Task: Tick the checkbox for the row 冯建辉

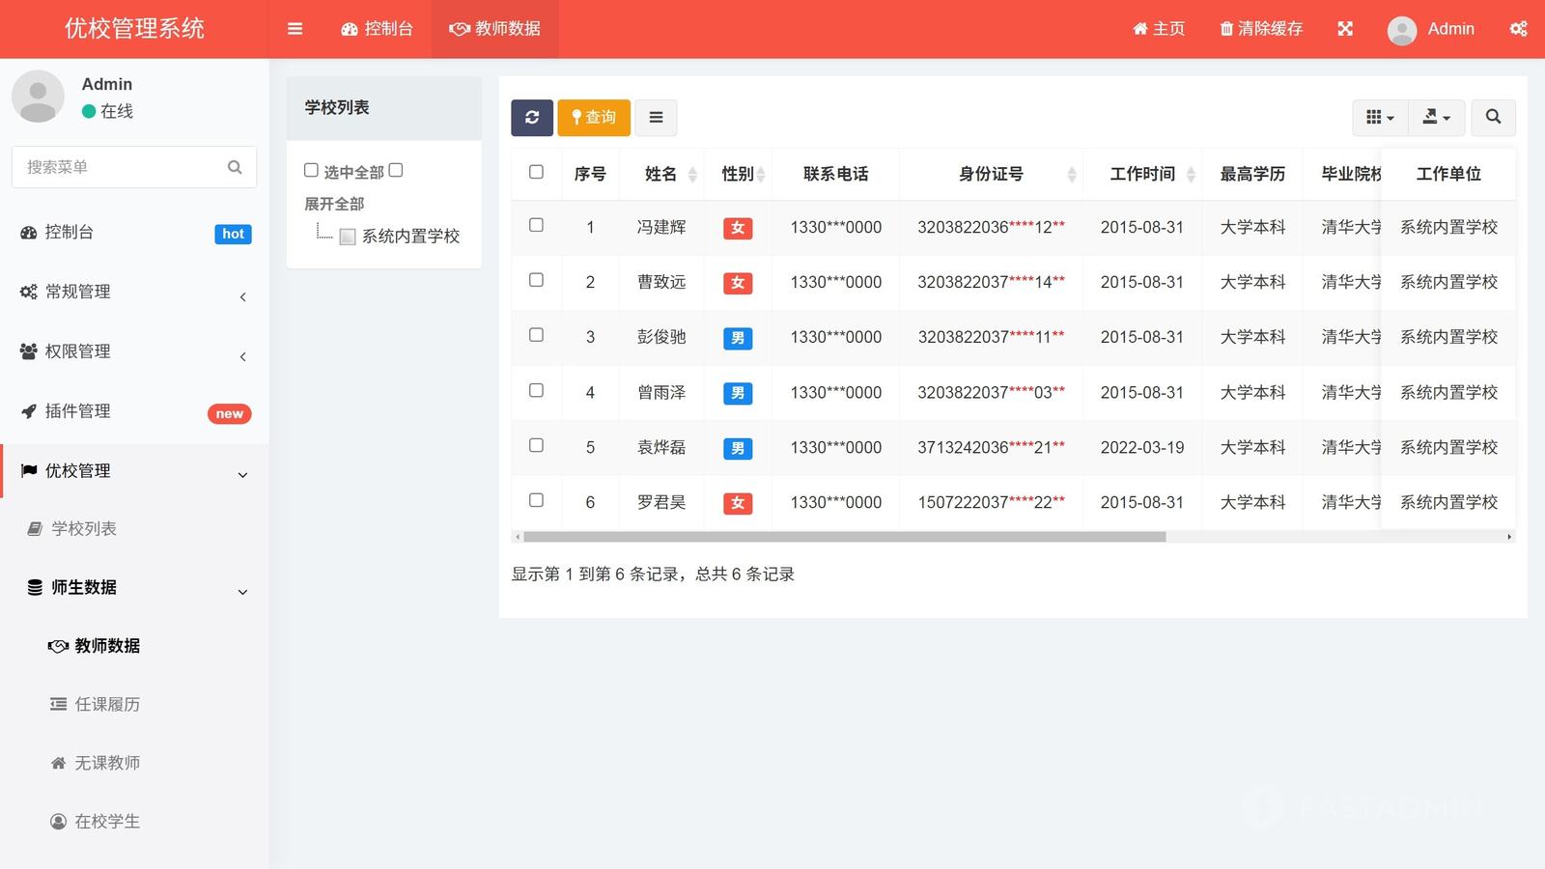Action: 536,226
